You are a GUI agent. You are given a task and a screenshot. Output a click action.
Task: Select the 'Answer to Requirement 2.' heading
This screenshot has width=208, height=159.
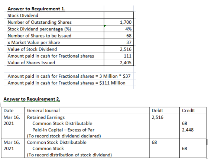click(x=32, y=99)
